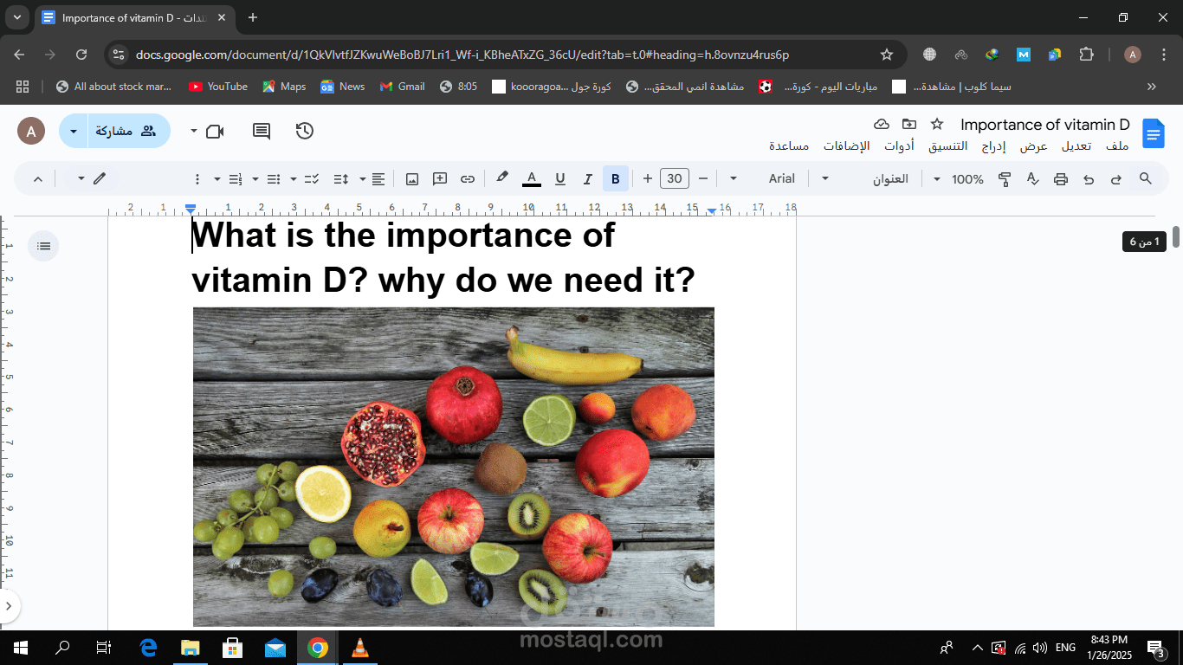View the cloud save status icon

(x=882, y=125)
